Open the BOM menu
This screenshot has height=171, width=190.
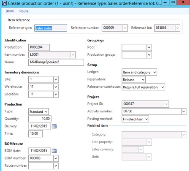(x=10, y=11)
